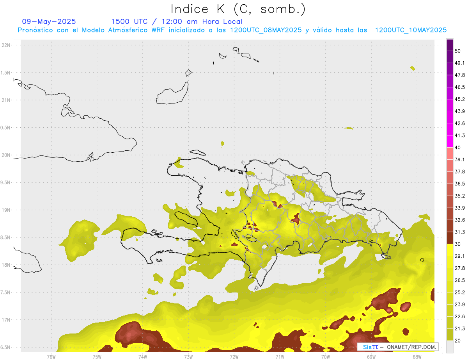The width and height of the screenshot is (468, 362).
Task: Click the colorbar value '25.2'
Action: click(x=460, y=292)
